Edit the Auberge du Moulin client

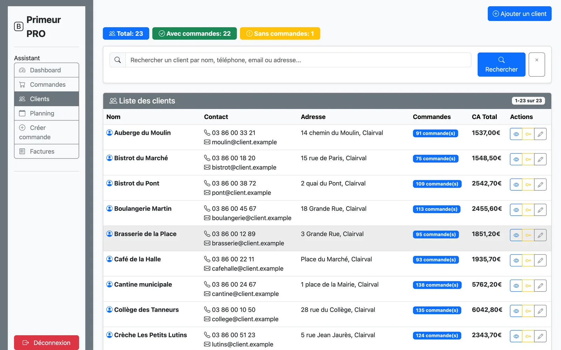tap(540, 134)
